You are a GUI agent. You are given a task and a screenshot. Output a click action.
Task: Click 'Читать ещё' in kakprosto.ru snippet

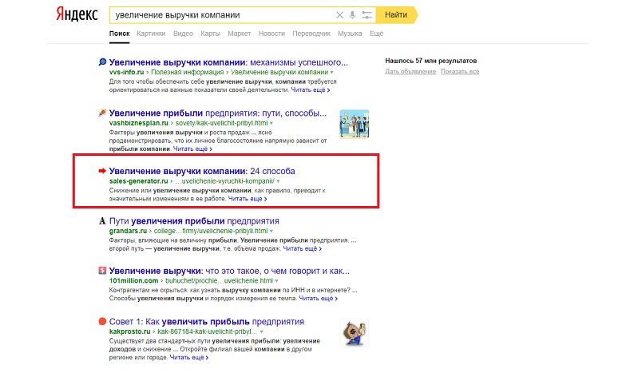[x=188, y=357]
